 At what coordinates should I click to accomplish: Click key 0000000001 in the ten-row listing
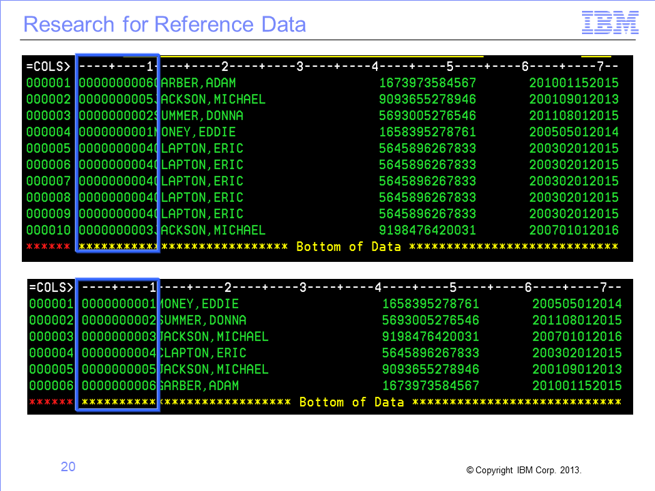click(118, 132)
